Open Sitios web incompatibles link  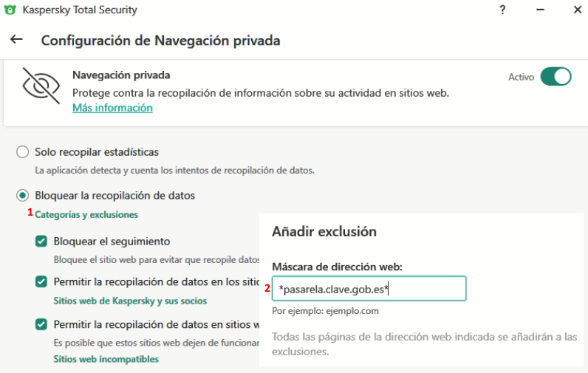[106, 359]
